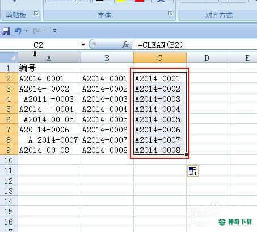
Task: Select cell B4 with A2014-0003
Action: [x=107, y=99]
